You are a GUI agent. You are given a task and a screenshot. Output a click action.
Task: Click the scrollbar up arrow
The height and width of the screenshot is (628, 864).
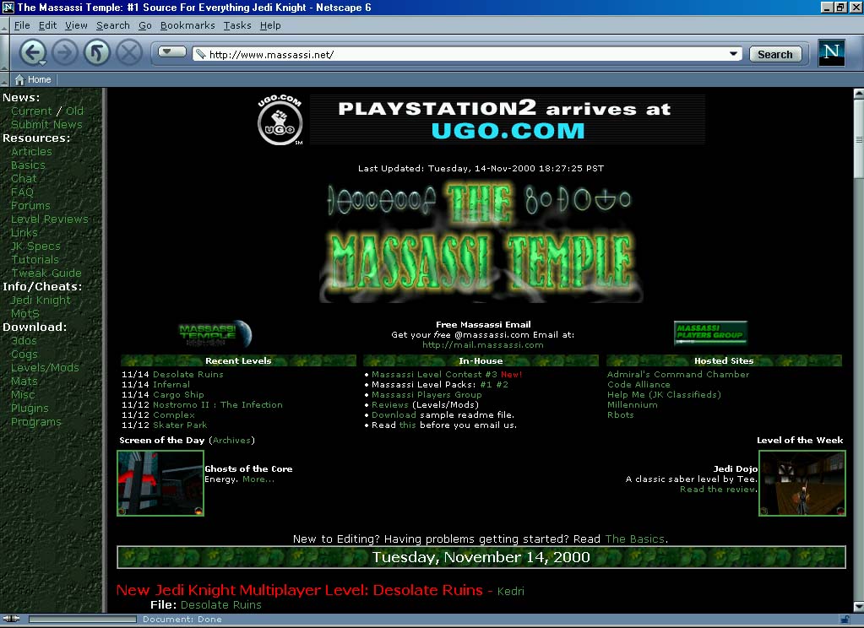pyautogui.click(x=858, y=94)
